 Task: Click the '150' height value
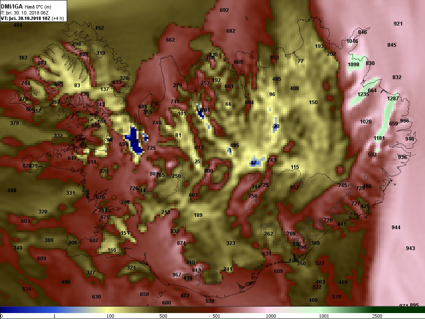tap(313, 103)
